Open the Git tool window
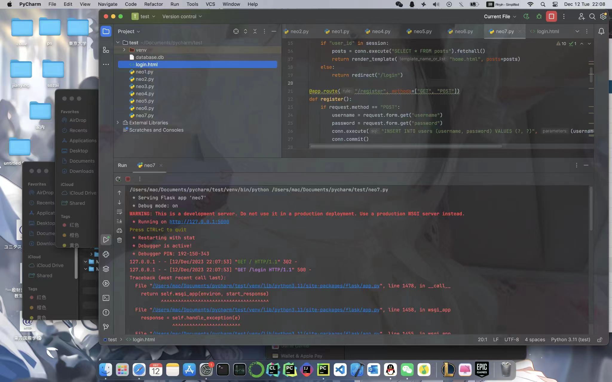Image resolution: width=612 pixels, height=382 pixels. tap(106, 327)
